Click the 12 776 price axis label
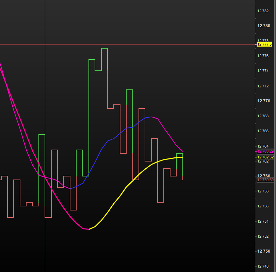The image size is (276, 272). tap(263, 56)
